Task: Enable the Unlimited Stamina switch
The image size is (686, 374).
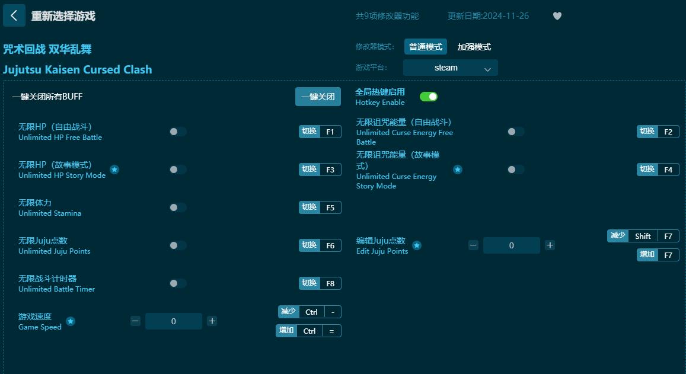Action: [x=178, y=207]
